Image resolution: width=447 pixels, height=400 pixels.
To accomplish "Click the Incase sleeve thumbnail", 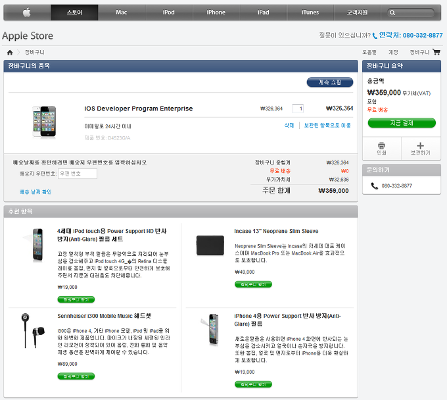I will coord(210,245).
